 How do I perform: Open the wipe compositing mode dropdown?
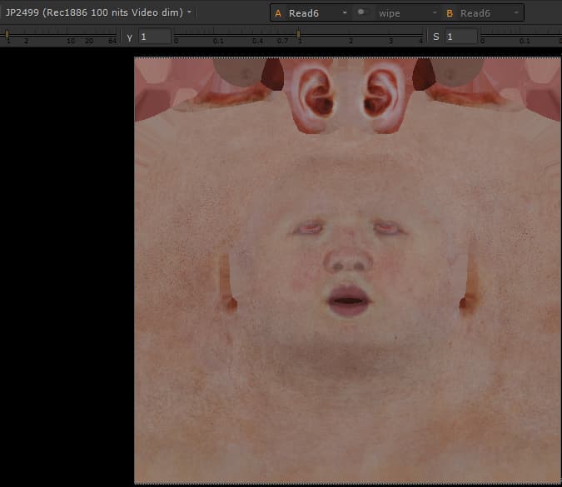click(x=408, y=13)
